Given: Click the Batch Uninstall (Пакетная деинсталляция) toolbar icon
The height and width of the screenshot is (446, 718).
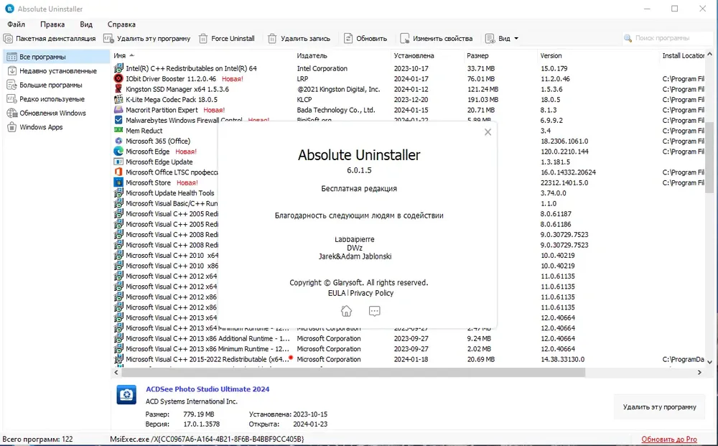Looking at the screenshot, I should (8, 39).
